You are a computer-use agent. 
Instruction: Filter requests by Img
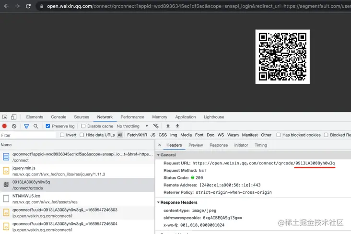click(174, 135)
